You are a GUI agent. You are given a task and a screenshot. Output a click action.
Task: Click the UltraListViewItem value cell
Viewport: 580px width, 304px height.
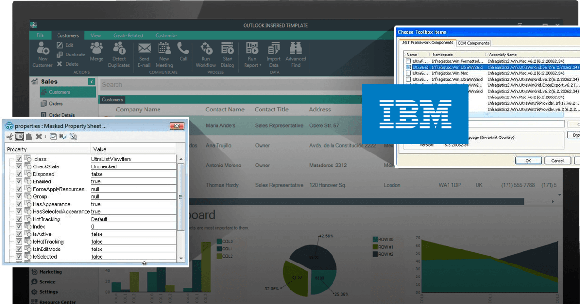(133, 159)
